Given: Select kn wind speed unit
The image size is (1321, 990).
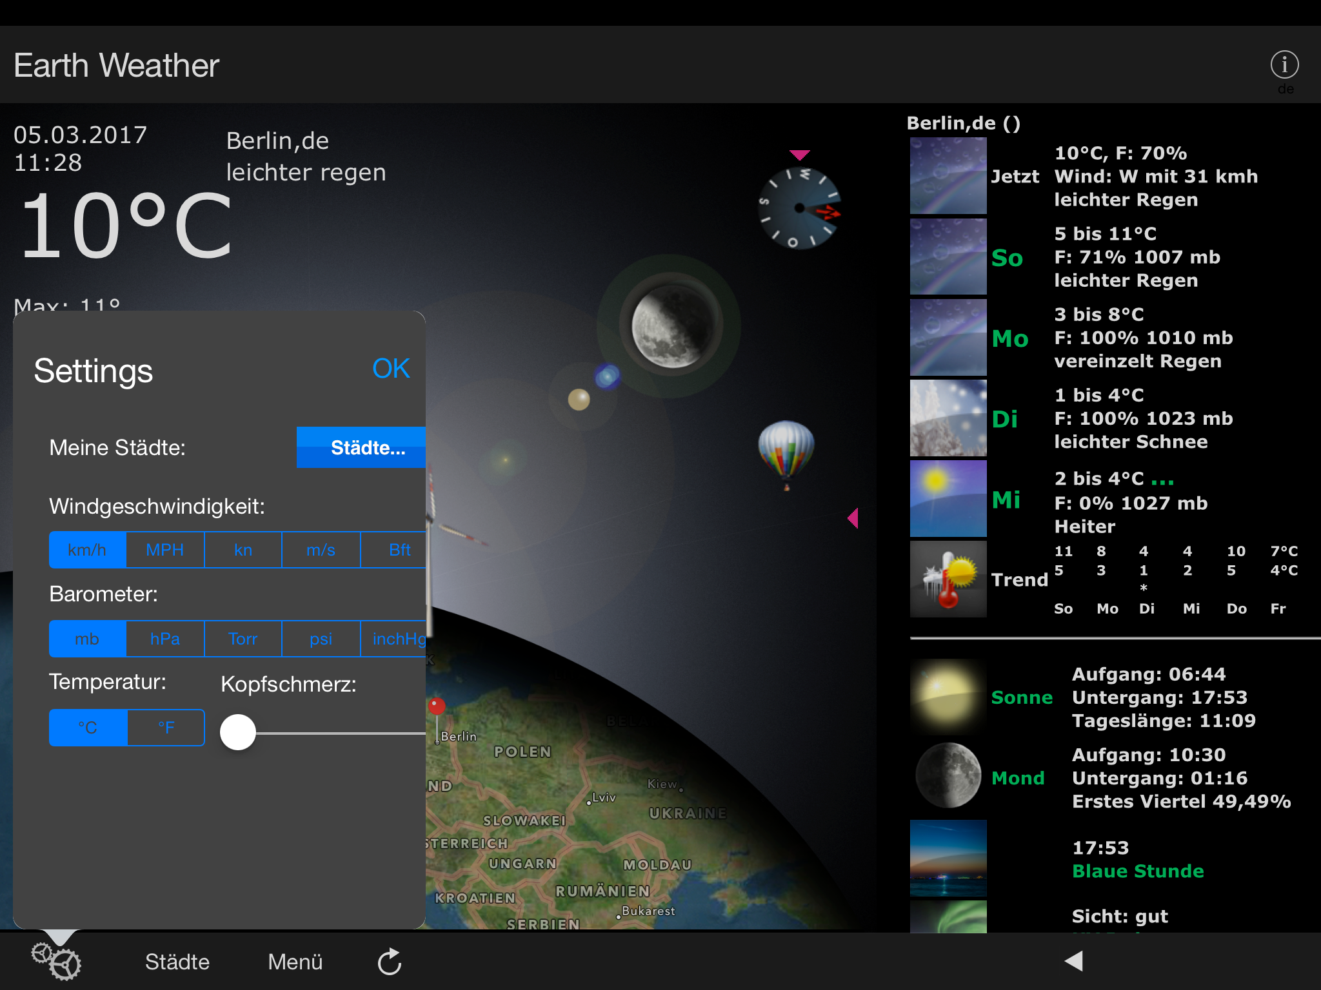Looking at the screenshot, I should pyautogui.click(x=243, y=550).
